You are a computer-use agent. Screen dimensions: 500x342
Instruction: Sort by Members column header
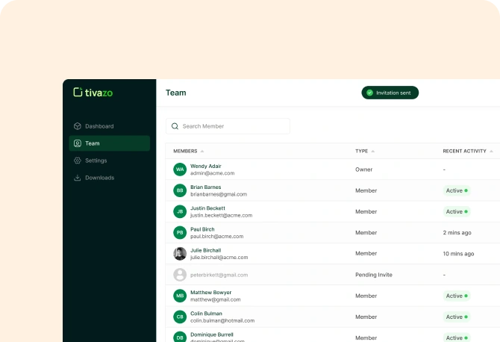[188, 151]
